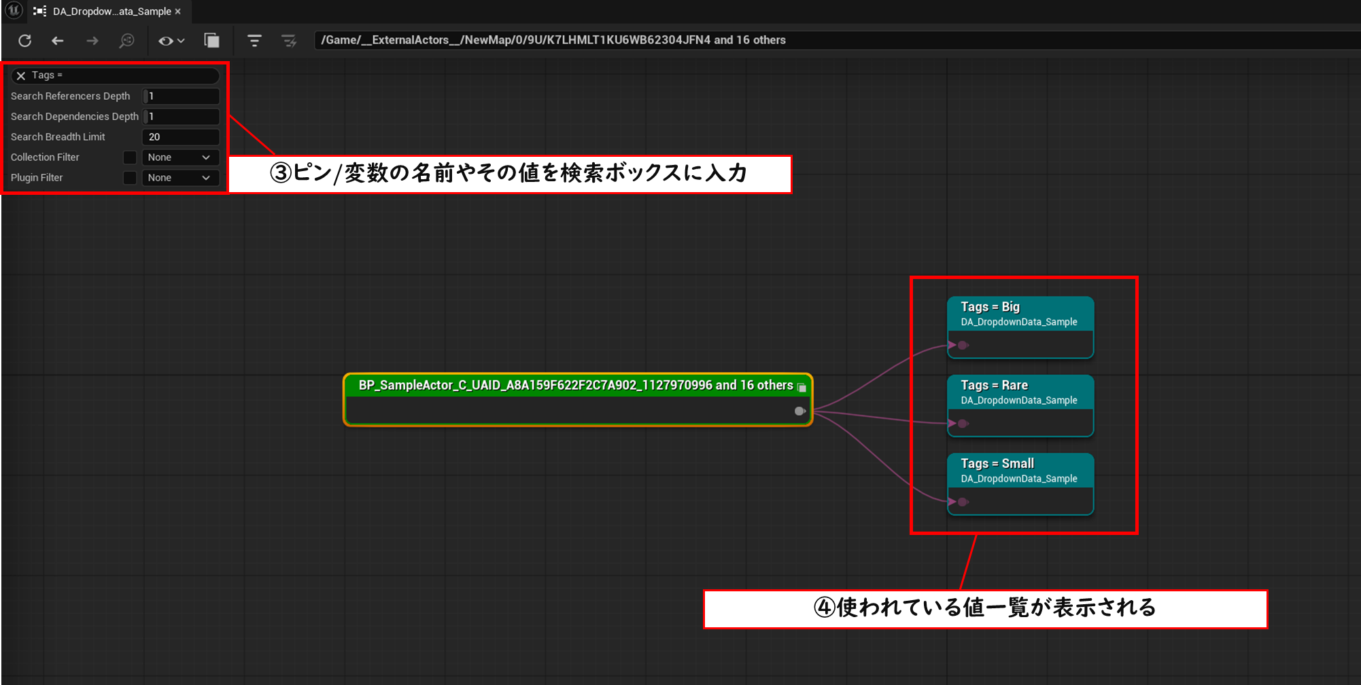Click the Search Breadth Limit input field

(x=181, y=137)
